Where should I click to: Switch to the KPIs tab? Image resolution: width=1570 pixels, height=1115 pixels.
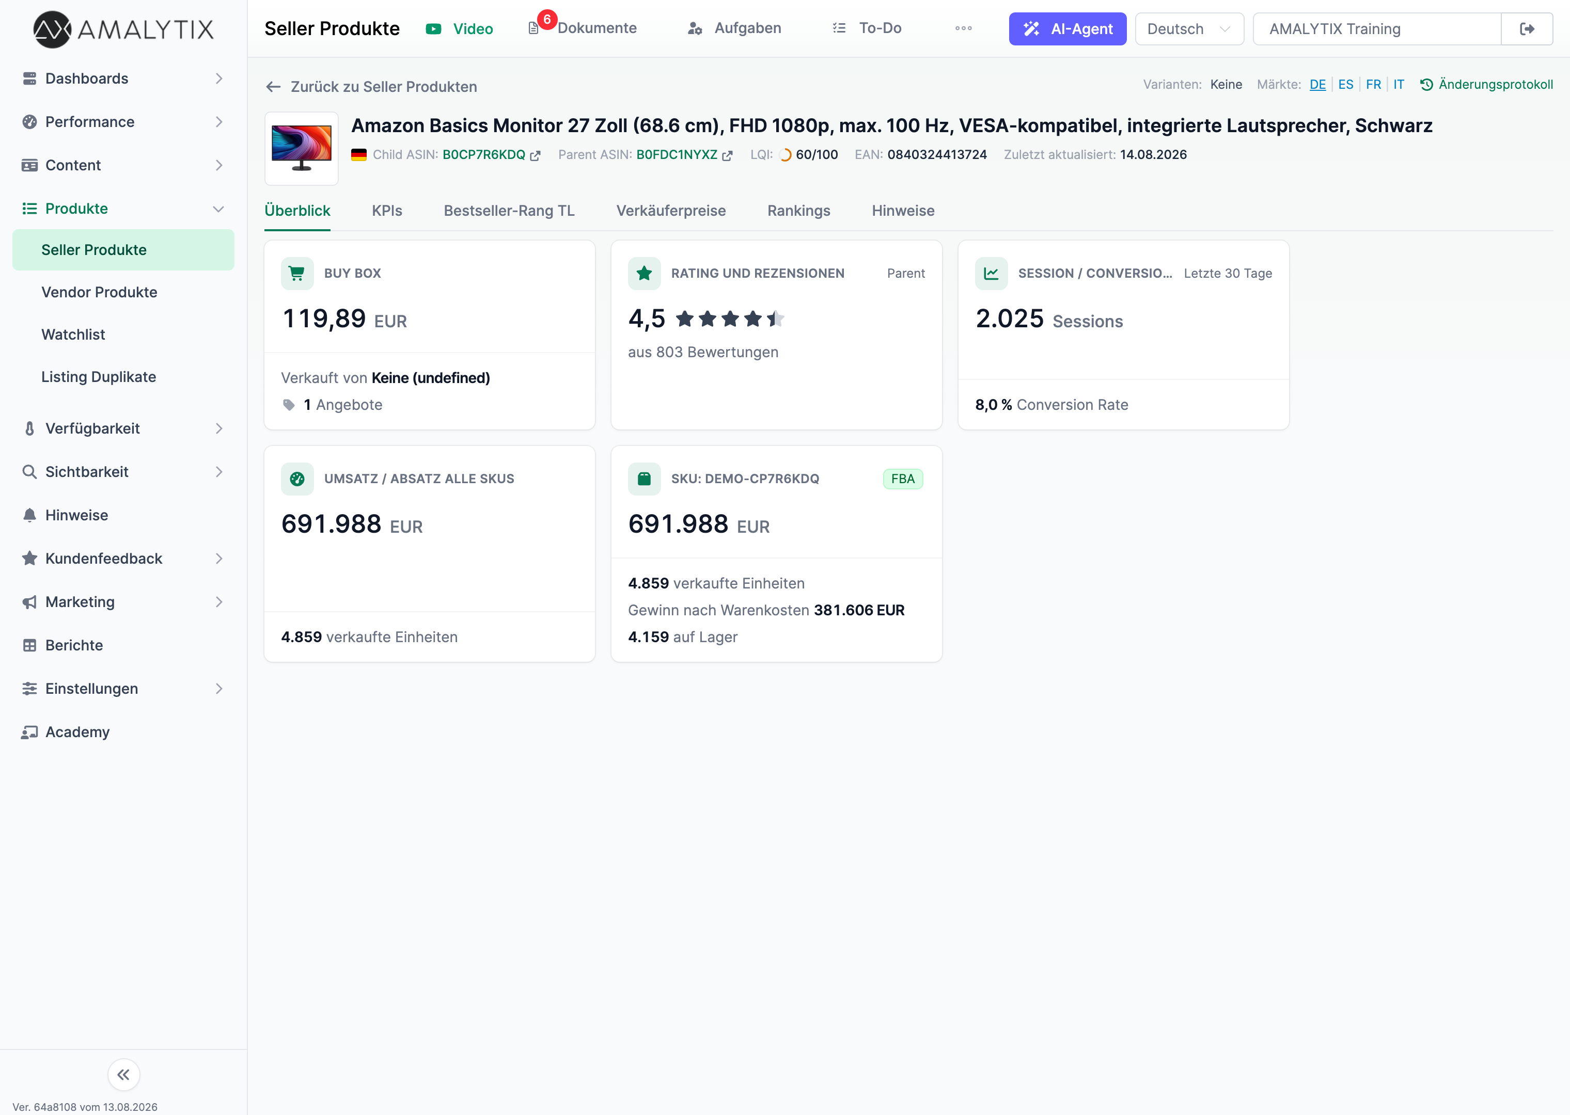coord(387,211)
